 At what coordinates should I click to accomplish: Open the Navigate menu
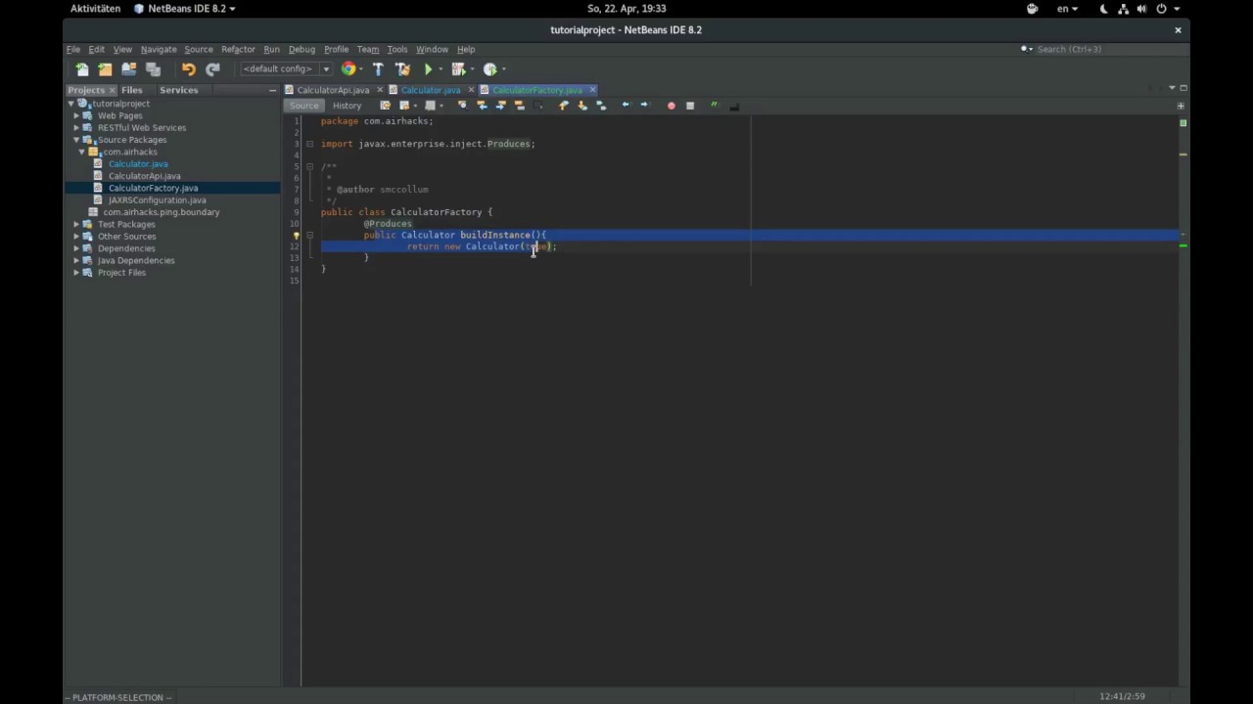tap(159, 49)
